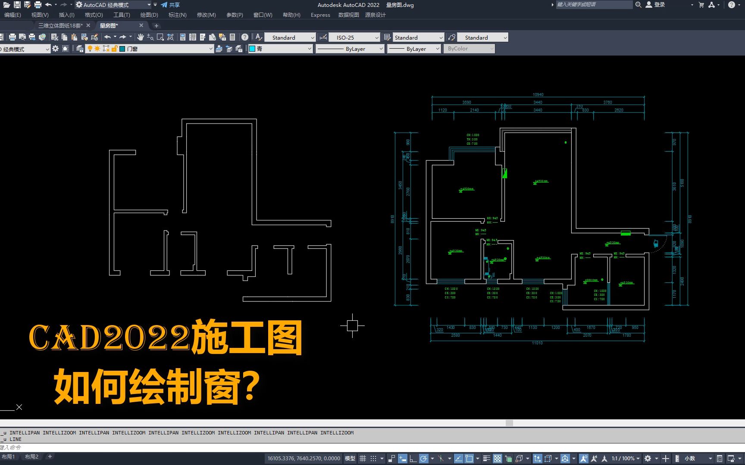Open the Workspace Settings gear icon
Viewport: 745px width, 465px height.
click(55, 49)
